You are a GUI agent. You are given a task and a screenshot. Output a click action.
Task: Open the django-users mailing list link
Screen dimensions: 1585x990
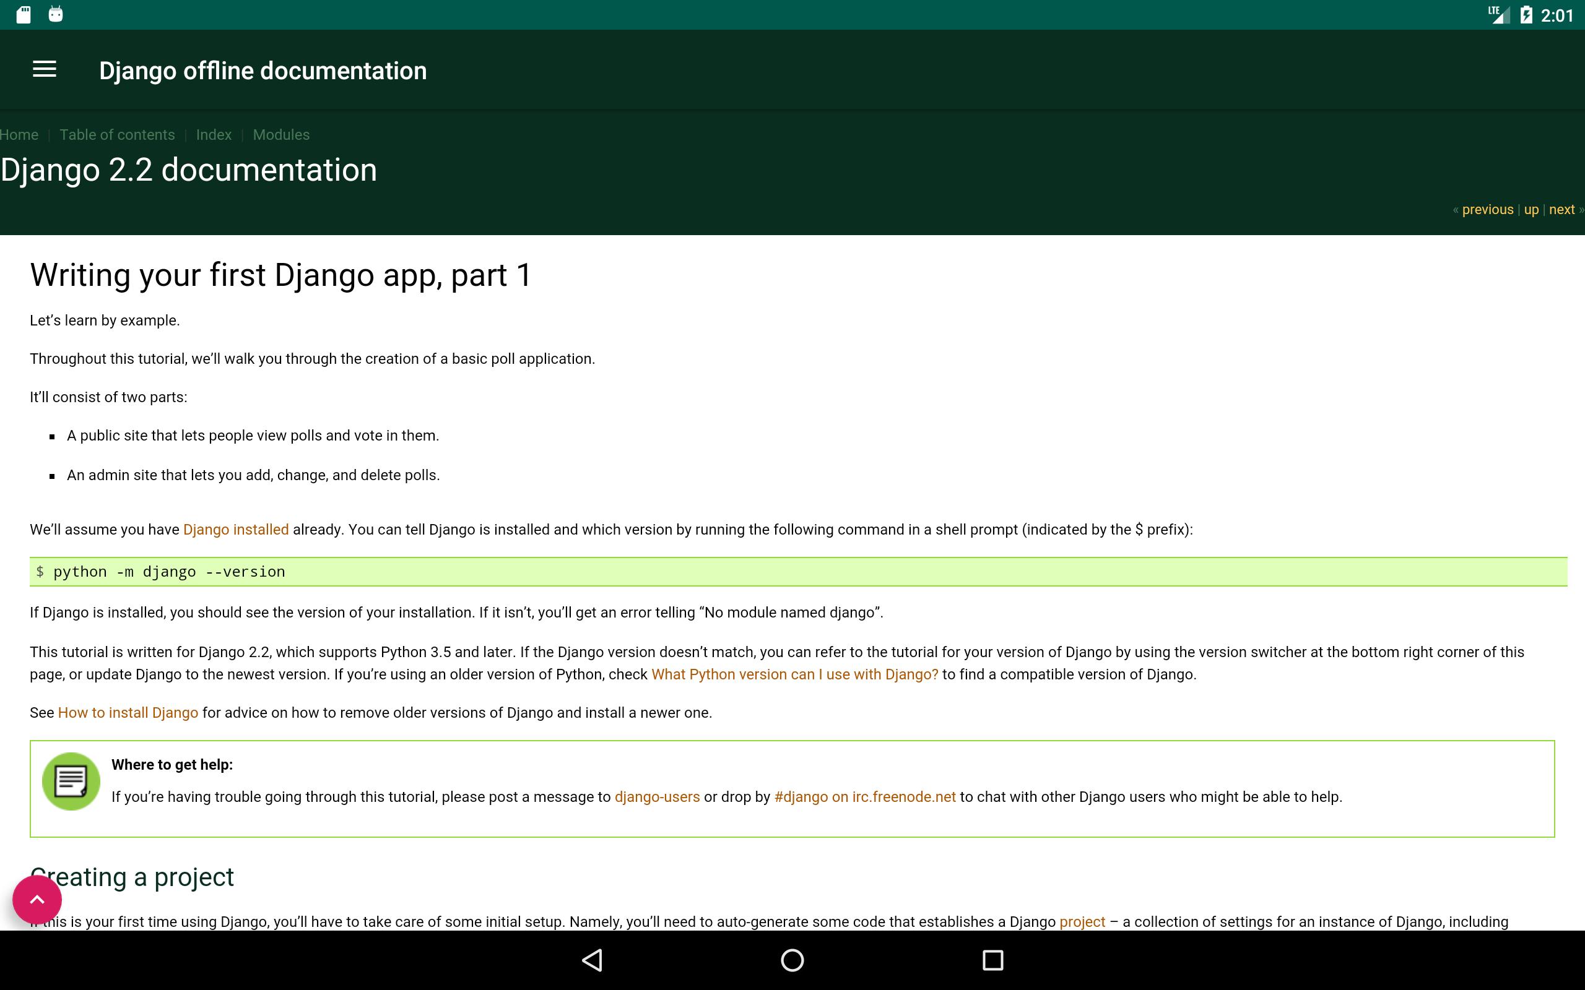pos(657,796)
